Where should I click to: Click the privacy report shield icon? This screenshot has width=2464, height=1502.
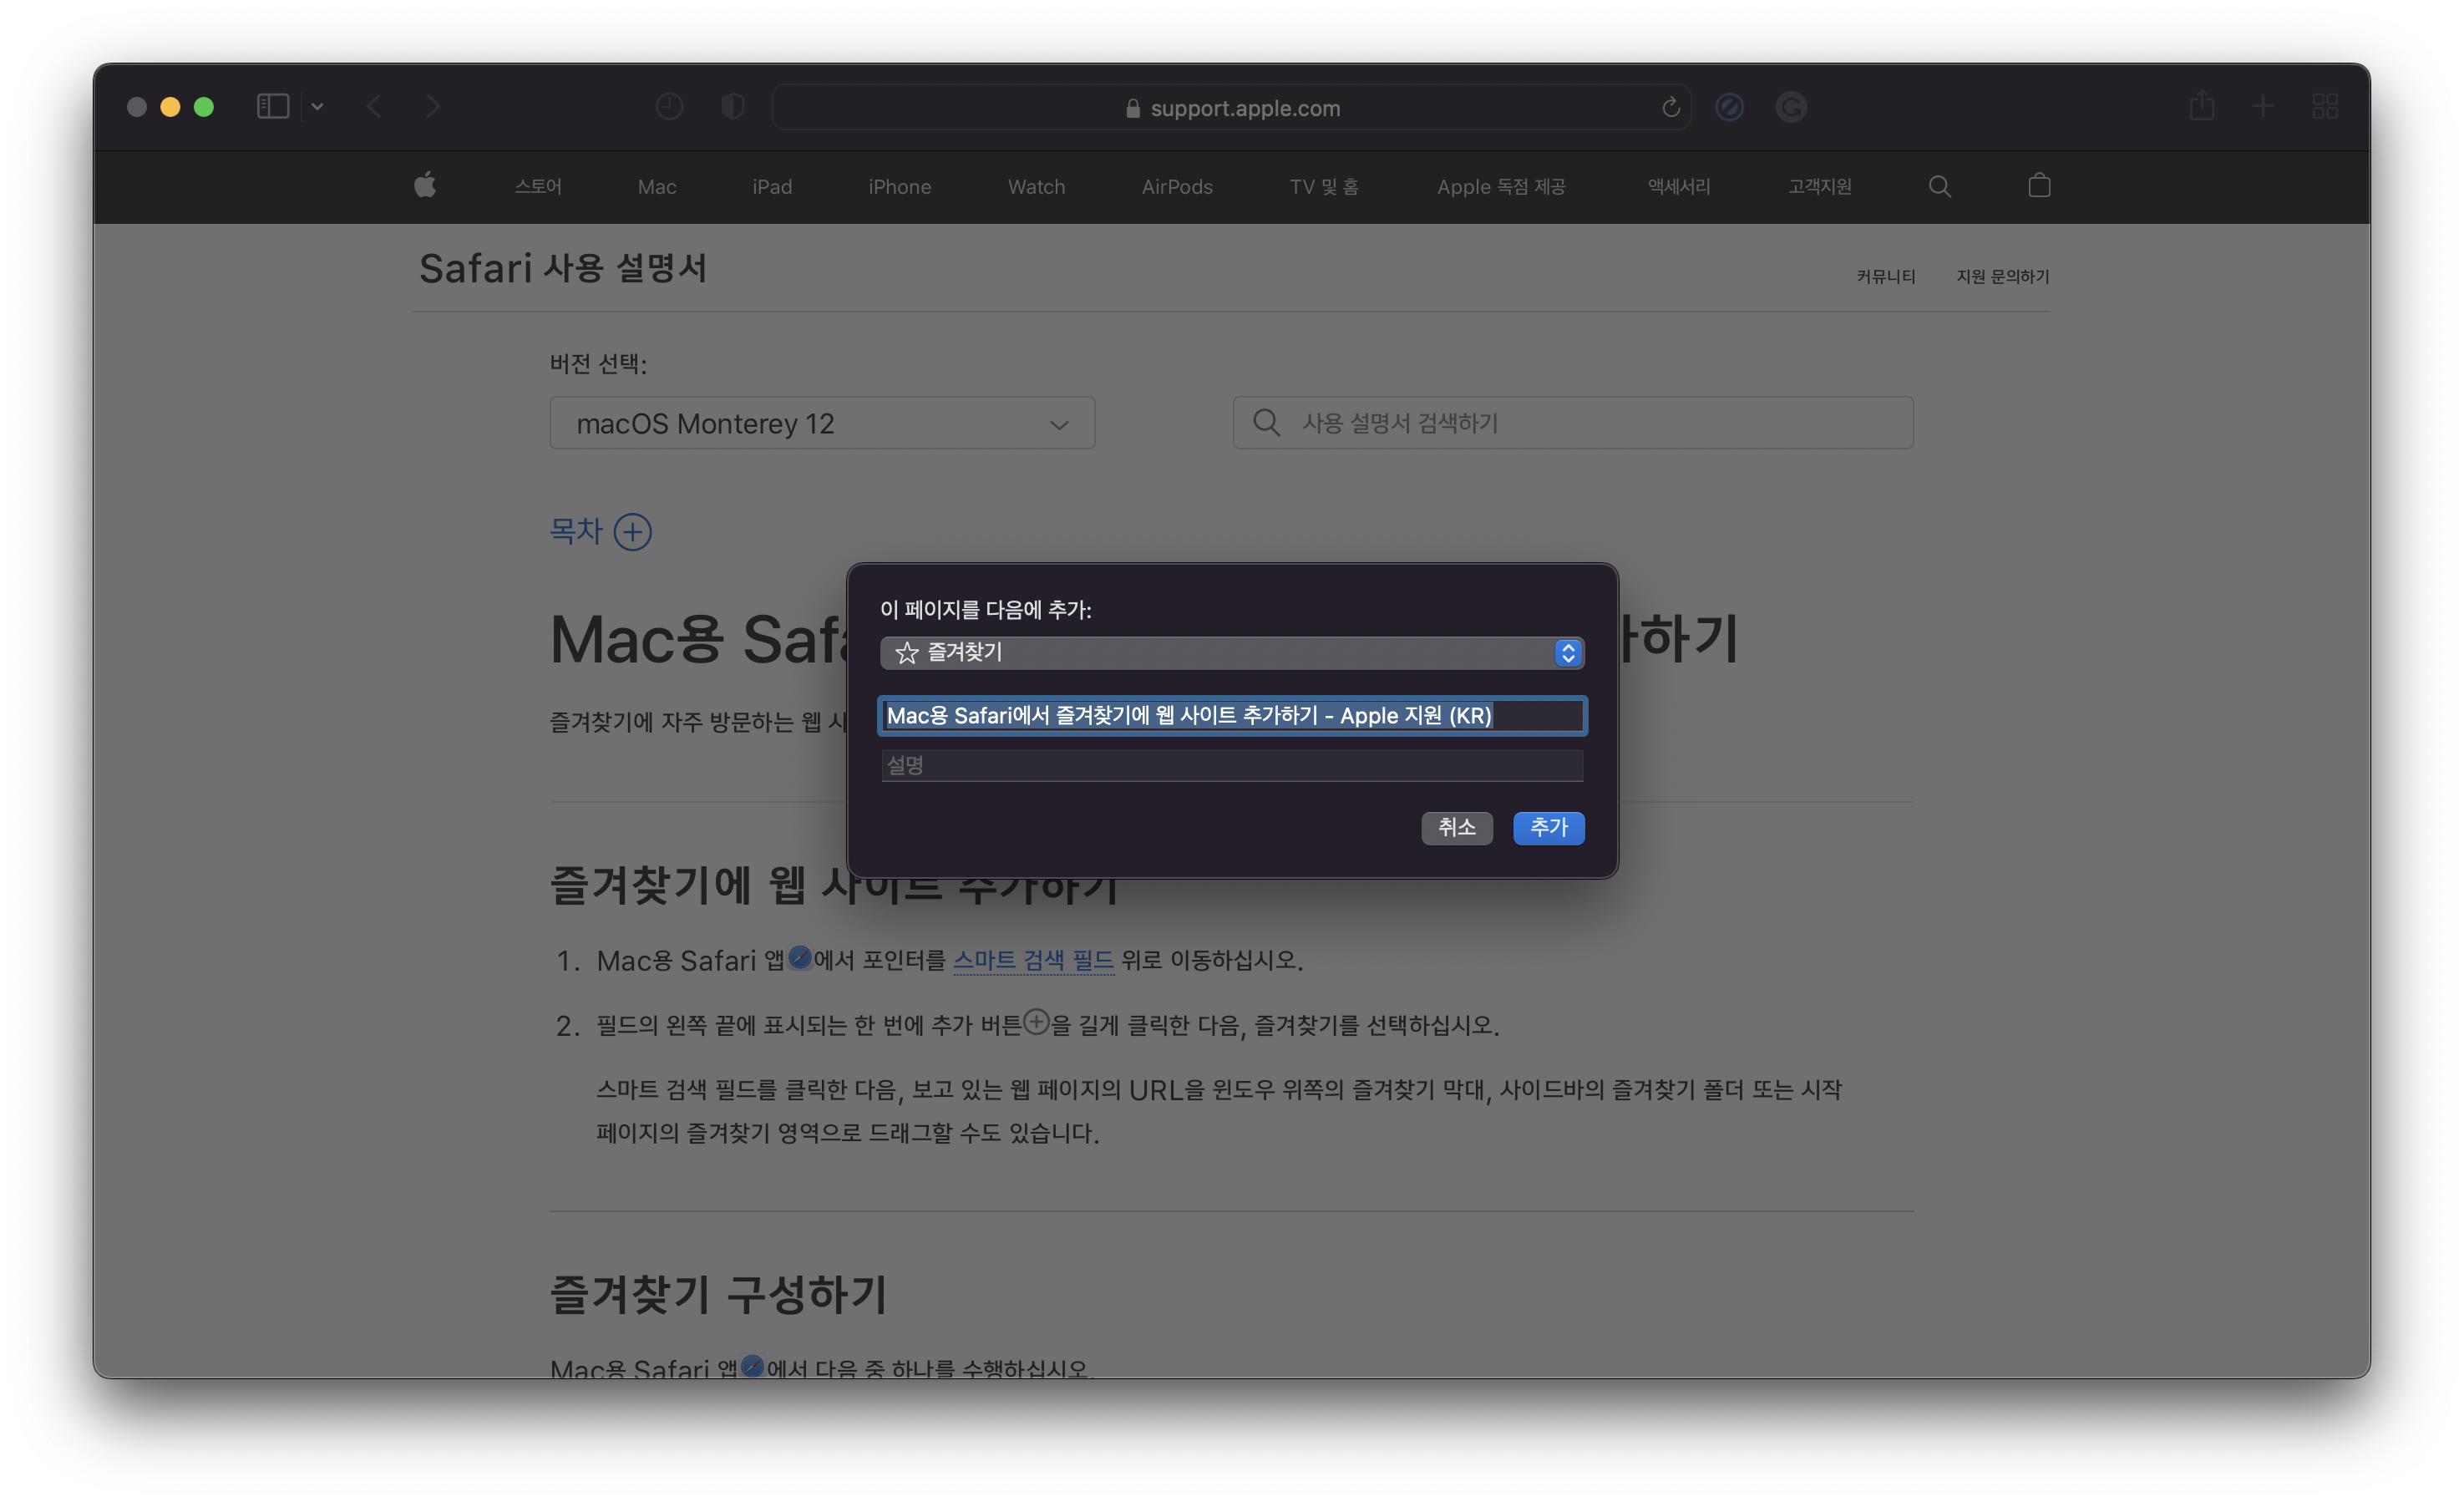(x=733, y=106)
